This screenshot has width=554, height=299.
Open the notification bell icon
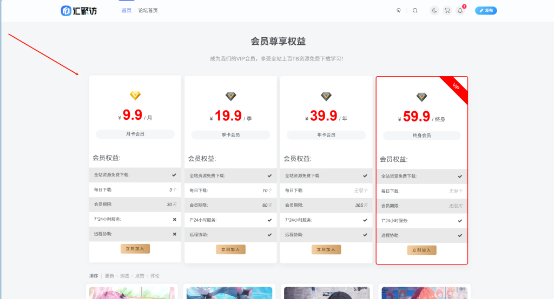coord(460,11)
